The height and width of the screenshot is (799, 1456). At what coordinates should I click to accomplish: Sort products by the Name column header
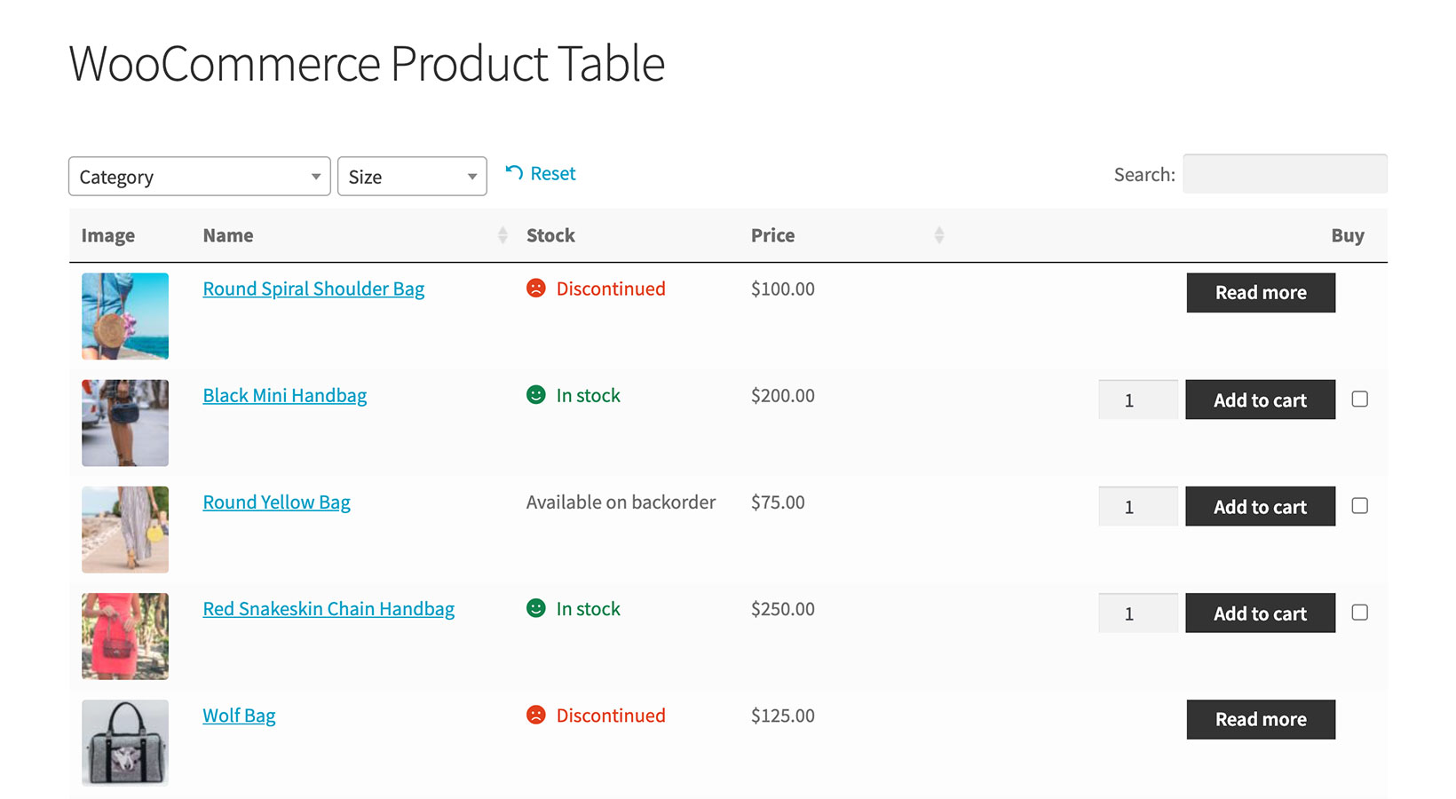click(x=227, y=235)
